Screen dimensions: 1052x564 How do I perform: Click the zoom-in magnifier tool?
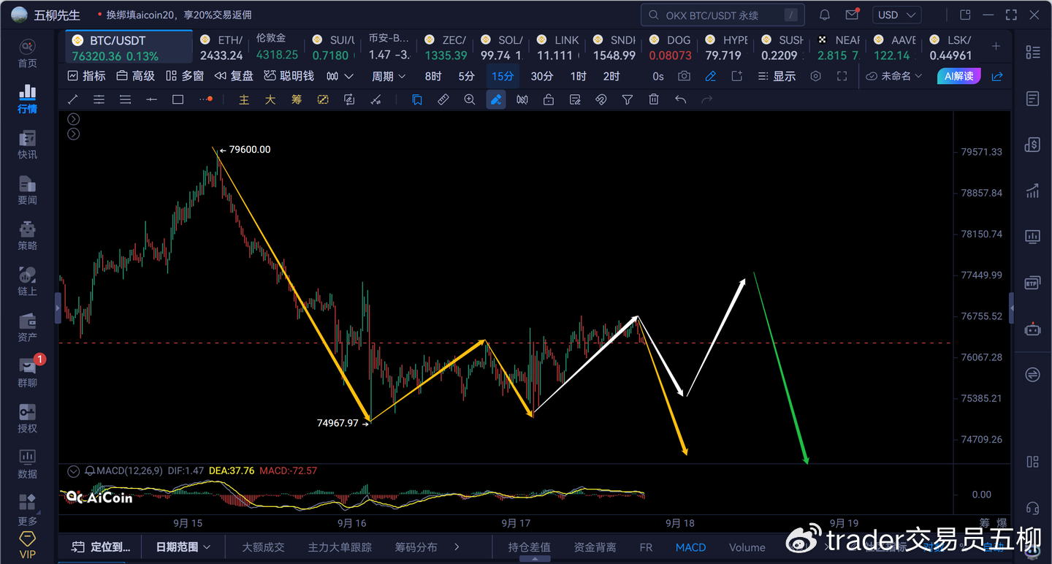point(470,100)
